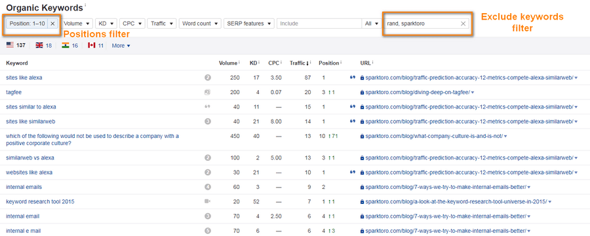Open 'keyword research tool 2015' keyword link
Image resolution: width=590 pixels, height=236 pixels.
(x=40, y=201)
